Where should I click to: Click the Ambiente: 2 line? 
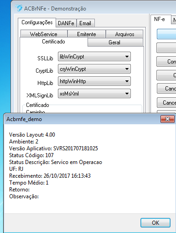point(24,142)
